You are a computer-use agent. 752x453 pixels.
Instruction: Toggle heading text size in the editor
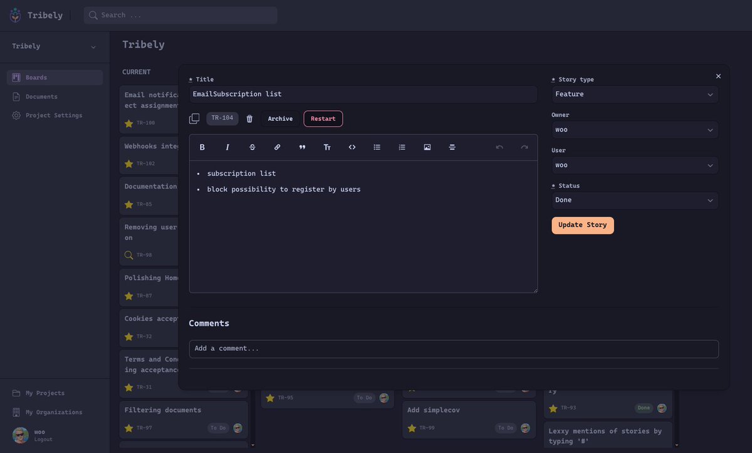(x=327, y=147)
